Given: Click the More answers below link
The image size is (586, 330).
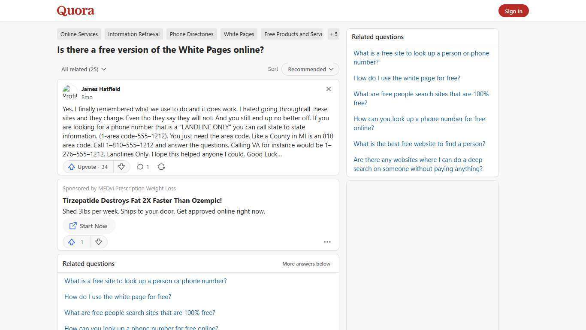Looking at the screenshot, I should click(306, 263).
